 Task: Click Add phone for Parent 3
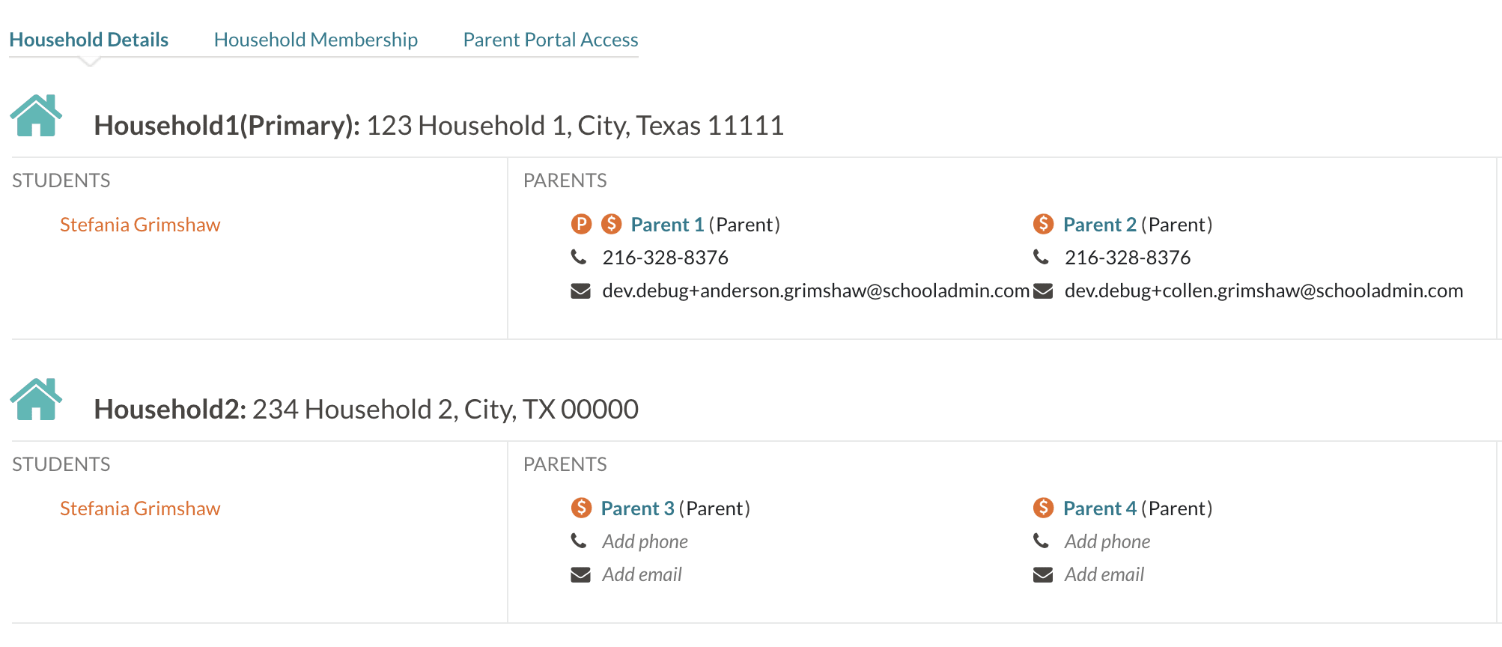pos(645,541)
